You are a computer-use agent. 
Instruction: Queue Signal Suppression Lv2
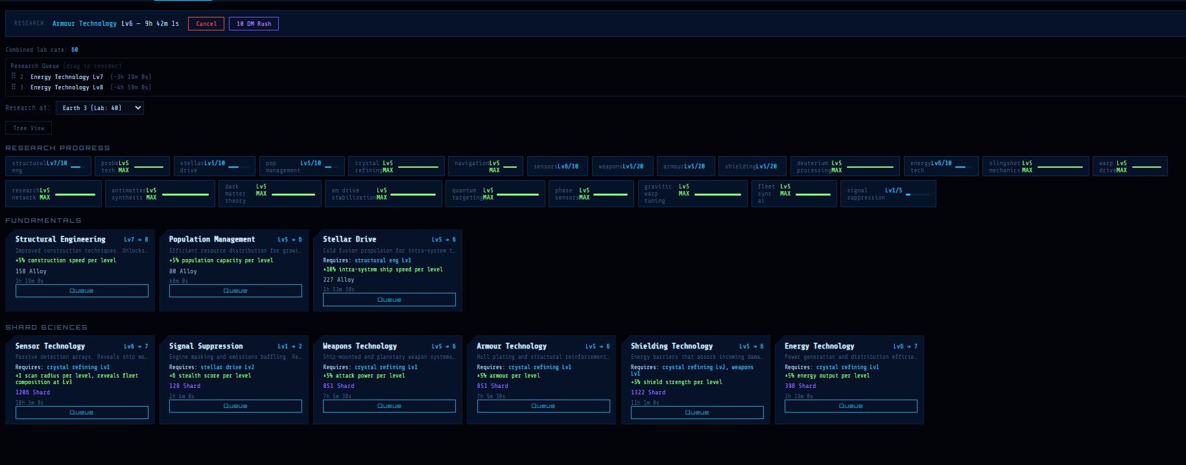click(235, 406)
